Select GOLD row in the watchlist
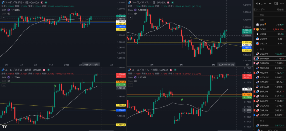The height and width of the screenshot is (131, 286). coord(270,29)
